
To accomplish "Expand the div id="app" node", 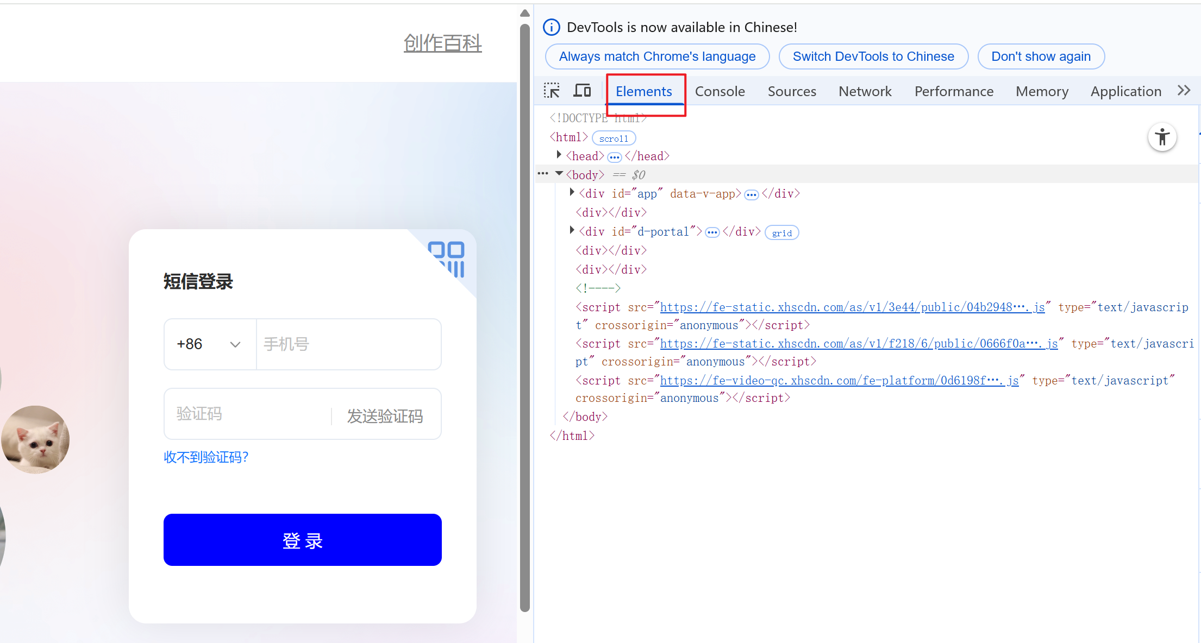I will coord(572,192).
